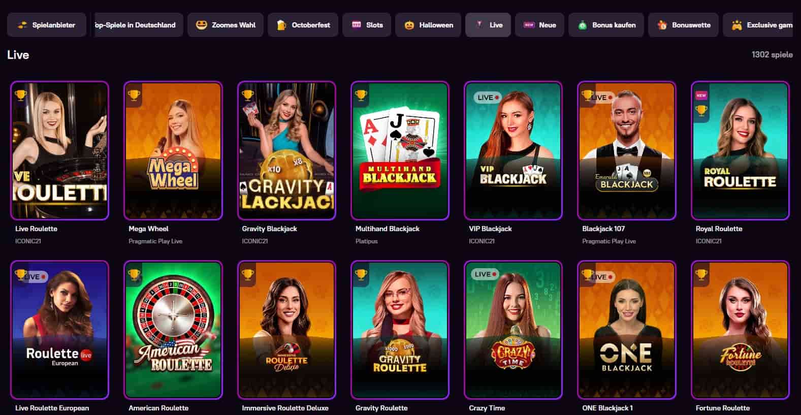Open the Spielanbieter filter
Viewport: 801px width, 415px height.
click(x=47, y=25)
